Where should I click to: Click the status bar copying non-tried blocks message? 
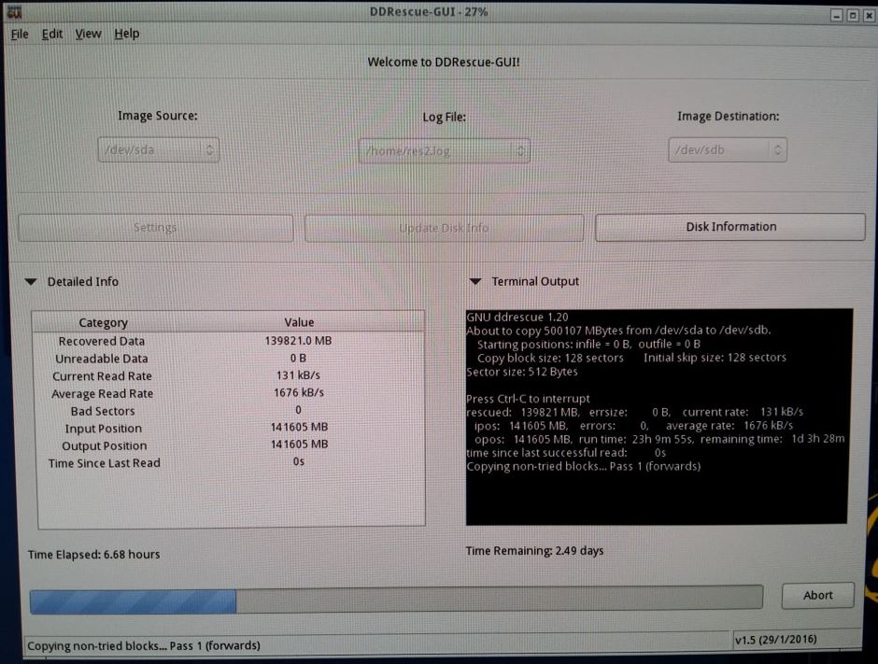point(144,645)
